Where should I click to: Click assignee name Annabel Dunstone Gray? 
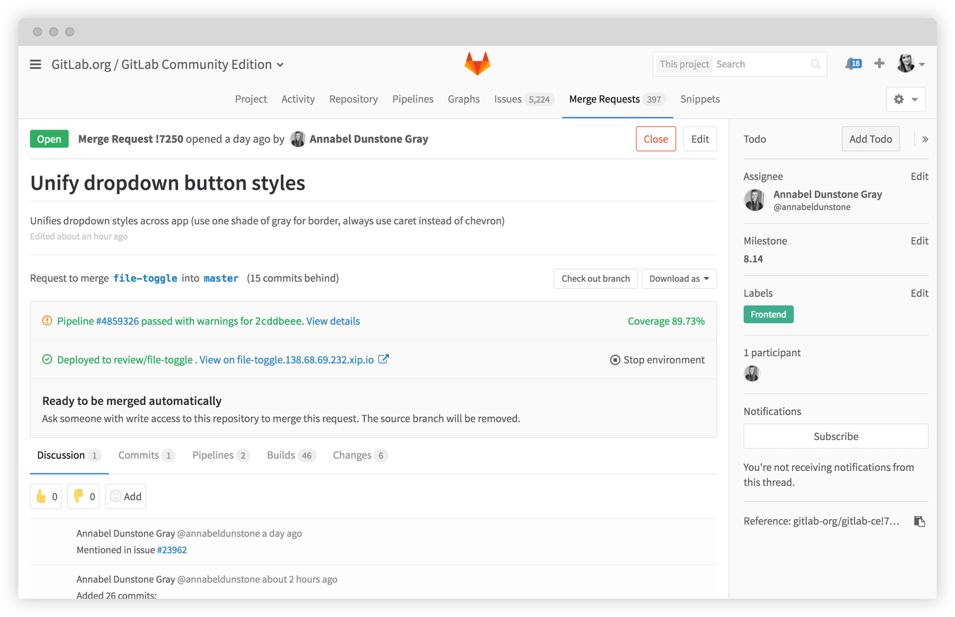click(x=828, y=194)
